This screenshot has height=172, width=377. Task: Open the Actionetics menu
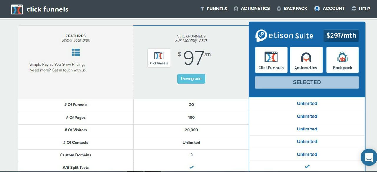(x=252, y=9)
